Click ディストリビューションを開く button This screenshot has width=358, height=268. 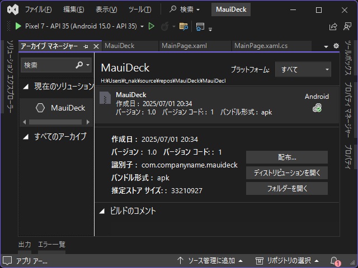(287, 173)
